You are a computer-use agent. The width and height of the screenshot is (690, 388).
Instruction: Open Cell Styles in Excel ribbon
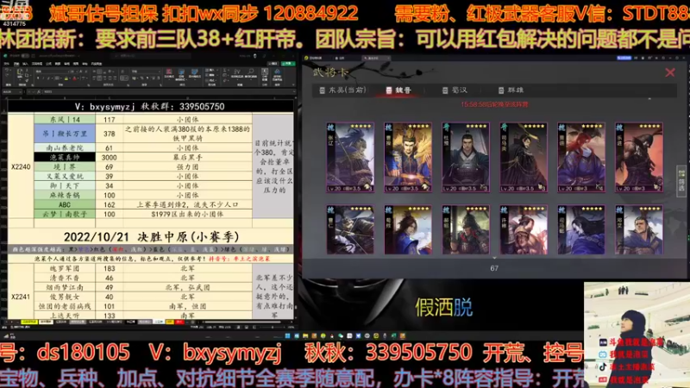point(195,73)
